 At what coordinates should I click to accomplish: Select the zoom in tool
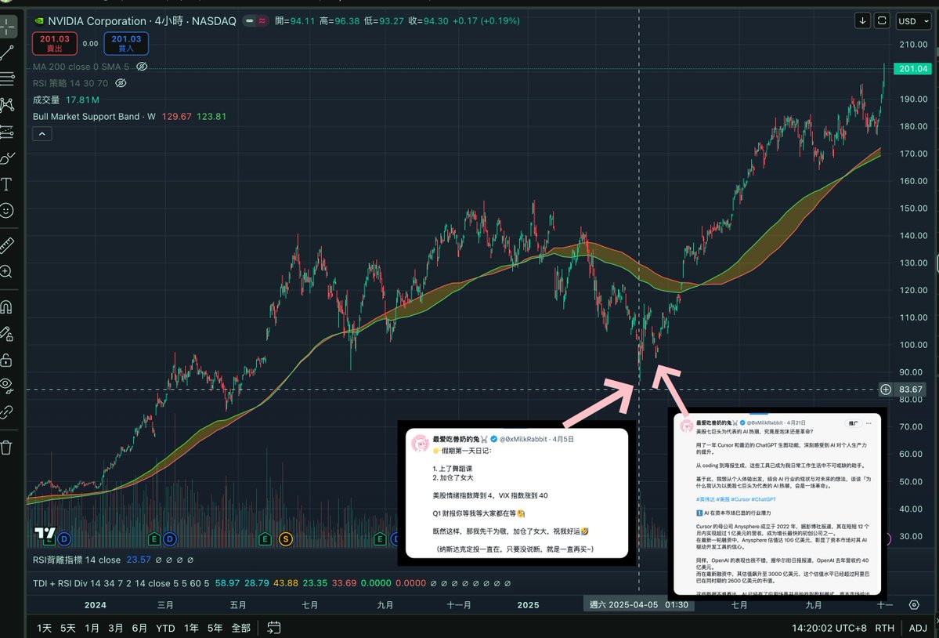tap(6, 271)
